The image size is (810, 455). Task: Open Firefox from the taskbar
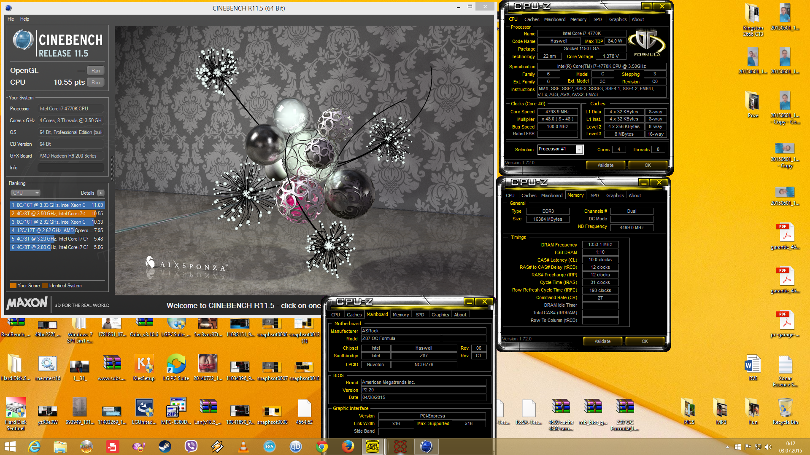(348, 447)
